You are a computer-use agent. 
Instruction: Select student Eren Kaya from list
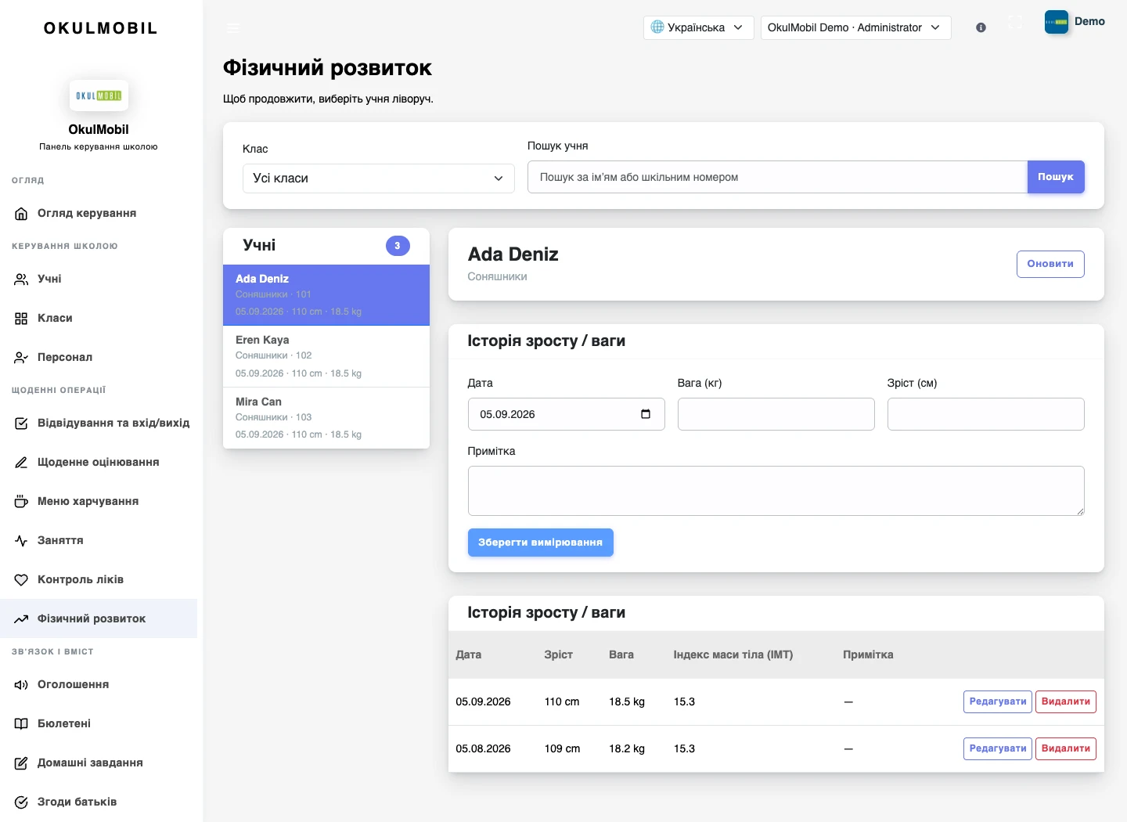[326, 356]
